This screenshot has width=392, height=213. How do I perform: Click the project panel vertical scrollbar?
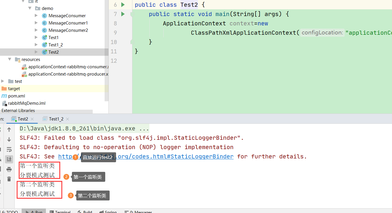[107, 50]
